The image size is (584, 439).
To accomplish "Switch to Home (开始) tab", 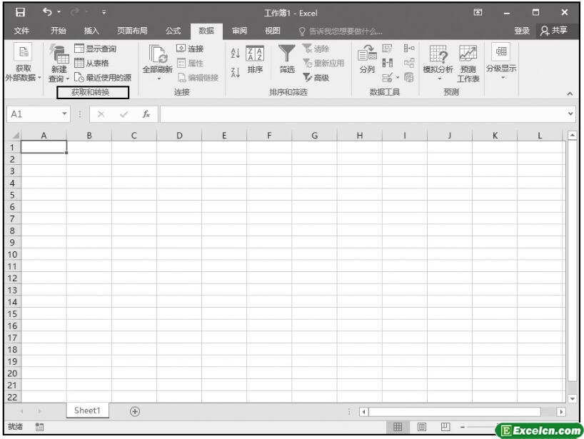I will click(x=59, y=31).
